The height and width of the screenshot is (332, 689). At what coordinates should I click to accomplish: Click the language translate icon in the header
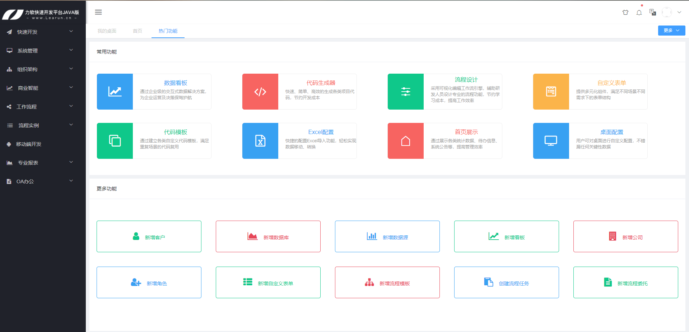[x=653, y=12]
